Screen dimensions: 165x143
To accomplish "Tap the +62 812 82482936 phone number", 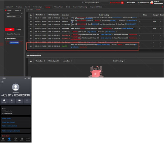I will (x=16, y=95).
